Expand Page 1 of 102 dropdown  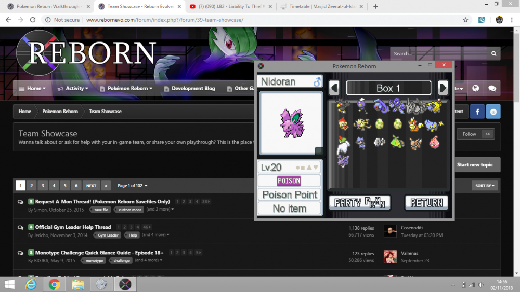click(132, 186)
